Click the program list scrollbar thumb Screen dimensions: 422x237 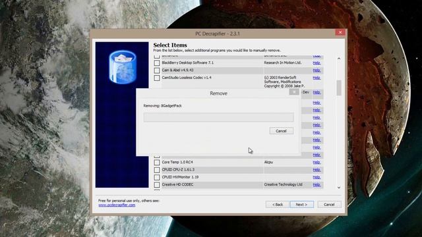pos(339,88)
